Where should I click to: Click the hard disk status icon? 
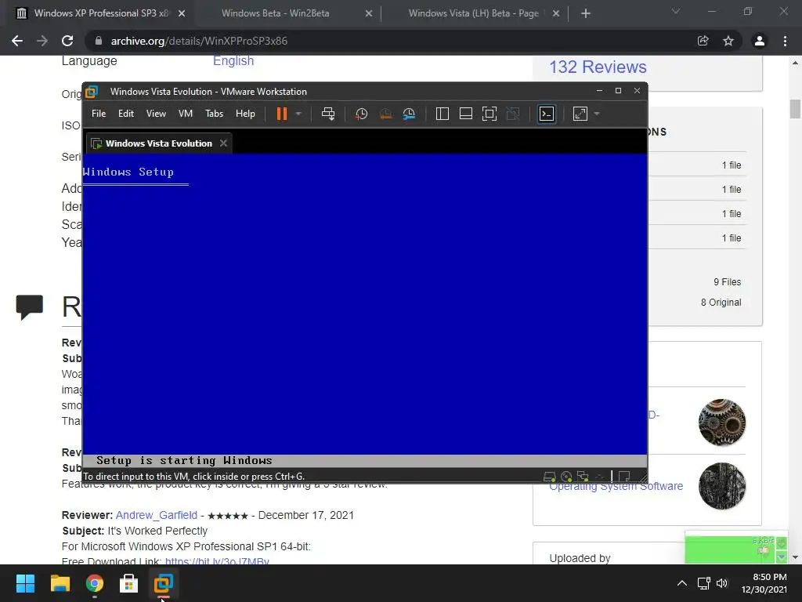[549, 477]
